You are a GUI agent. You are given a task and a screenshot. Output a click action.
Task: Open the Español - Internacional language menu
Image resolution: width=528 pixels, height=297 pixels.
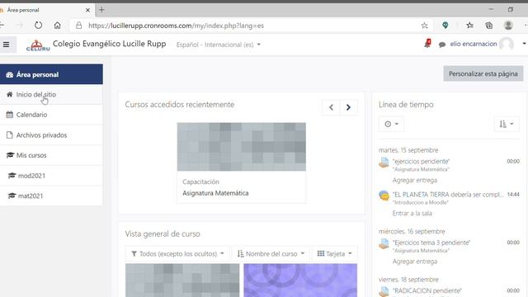218,45
